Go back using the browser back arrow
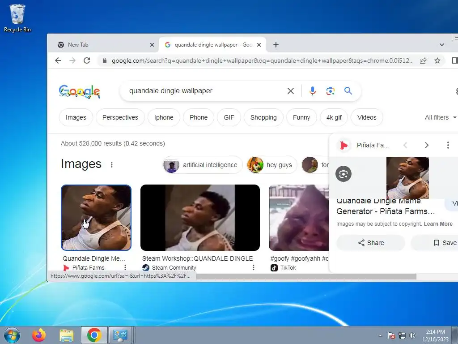The height and width of the screenshot is (344, 458). pyautogui.click(x=58, y=60)
